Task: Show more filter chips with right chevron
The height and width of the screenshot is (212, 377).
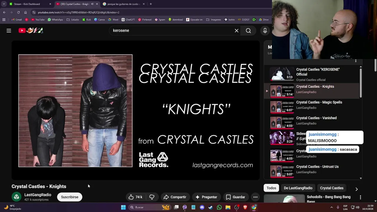Action: [x=356, y=189]
